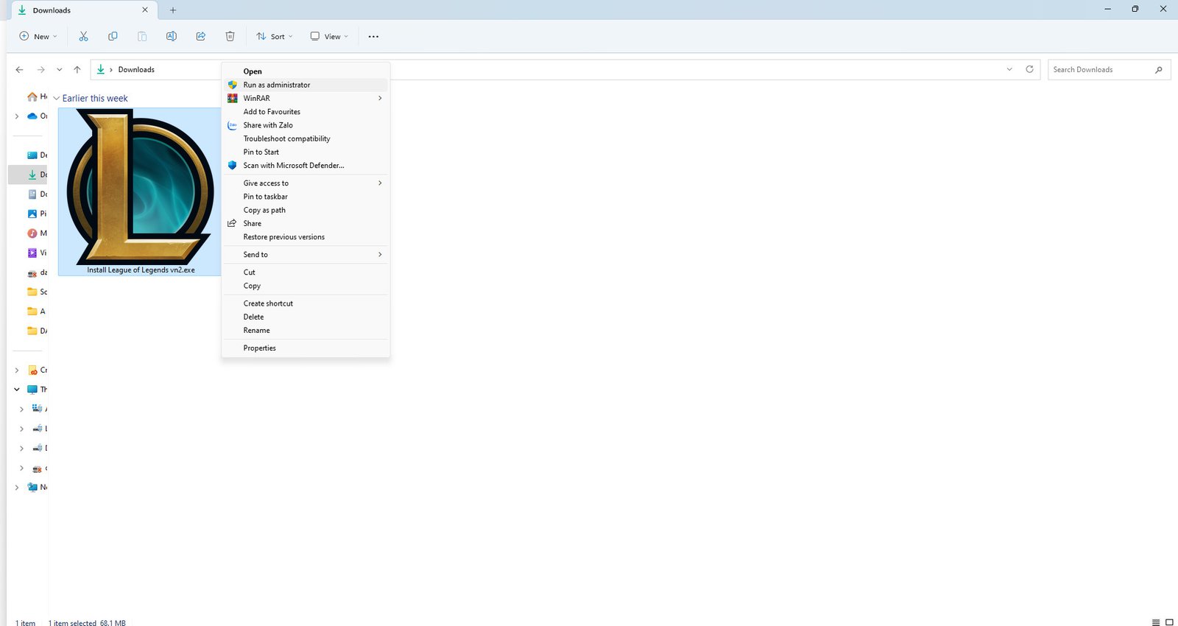Viewport: 1178px width, 626px height.
Task: Click the Cut scissors icon in toolbar
Action: [x=83, y=36]
